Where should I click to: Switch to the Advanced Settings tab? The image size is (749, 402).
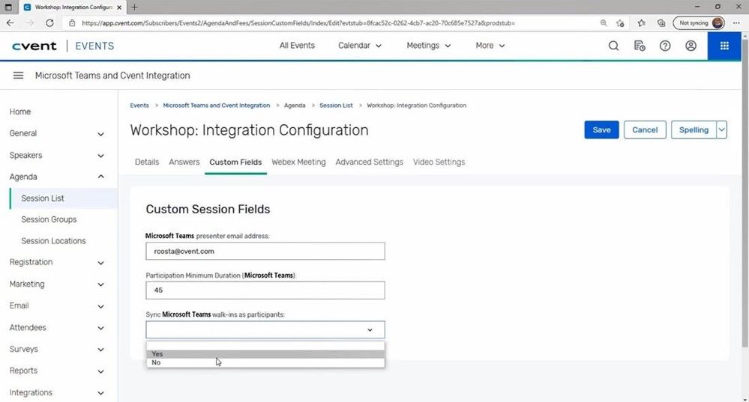point(369,162)
